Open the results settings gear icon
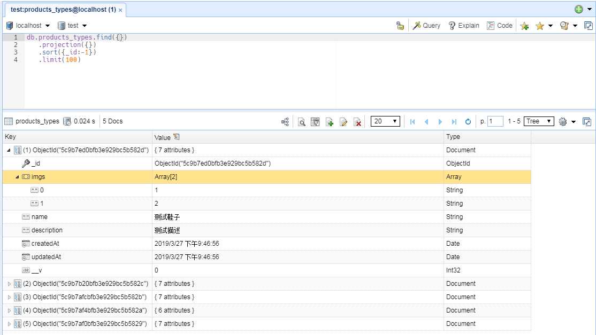The height and width of the screenshot is (335, 596). [x=563, y=122]
